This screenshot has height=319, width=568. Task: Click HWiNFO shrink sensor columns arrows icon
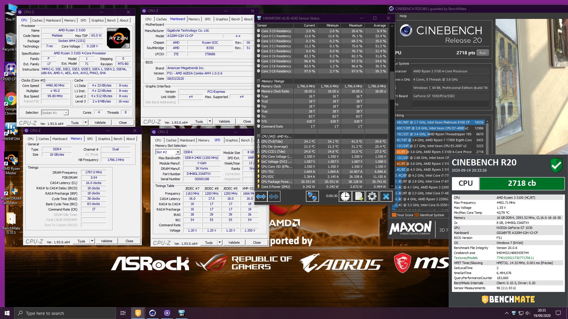(274, 196)
